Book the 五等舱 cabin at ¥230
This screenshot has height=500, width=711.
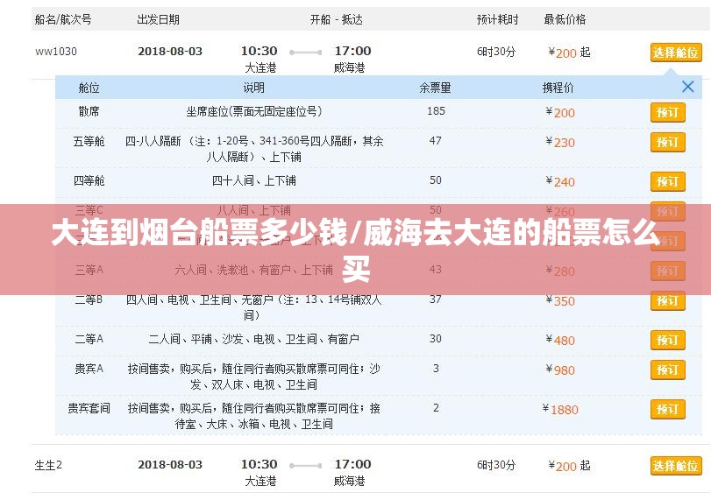click(x=667, y=142)
